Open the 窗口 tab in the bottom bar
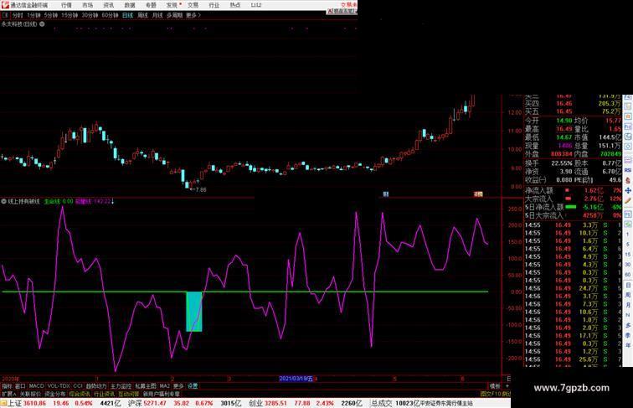 point(20,386)
